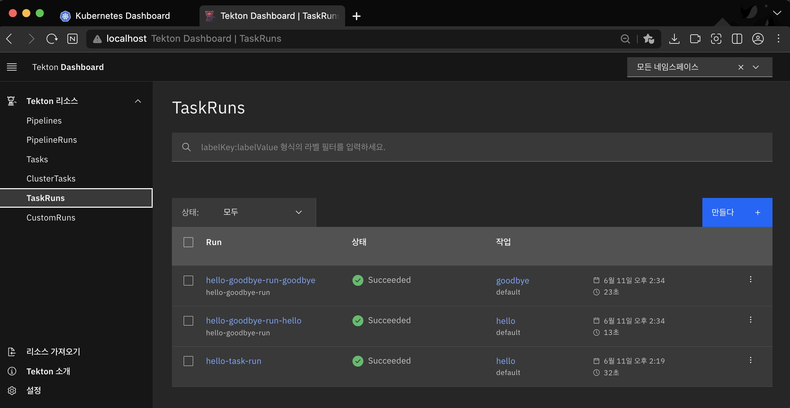The width and height of the screenshot is (790, 408).
Task: Click the Import resources sidebar icon
Action: pyautogui.click(x=12, y=352)
